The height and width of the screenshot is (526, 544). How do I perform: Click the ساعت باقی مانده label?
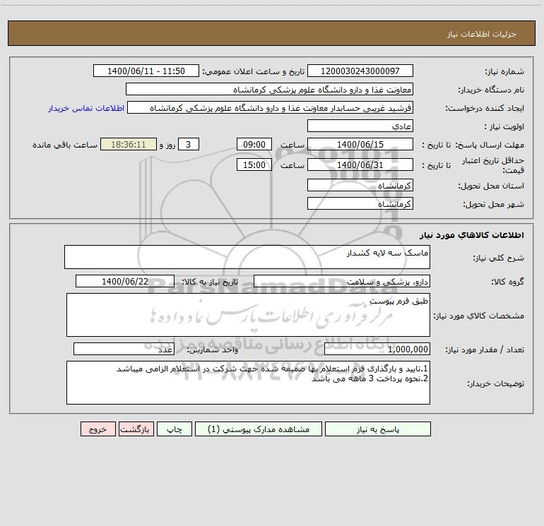pos(65,145)
